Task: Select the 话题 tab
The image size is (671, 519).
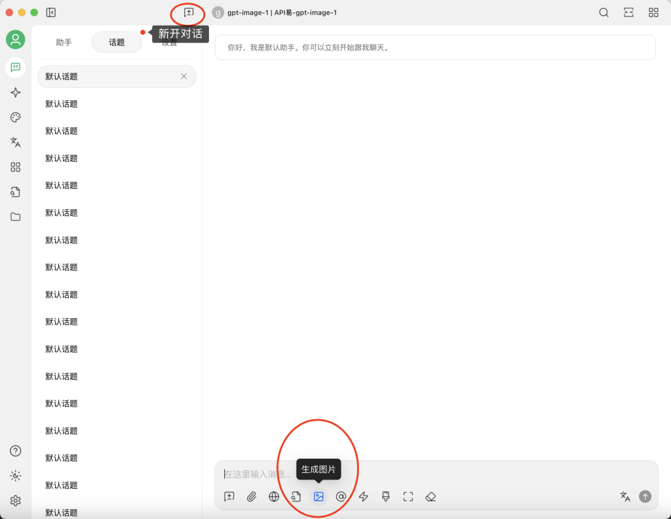Action: (x=117, y=42)
